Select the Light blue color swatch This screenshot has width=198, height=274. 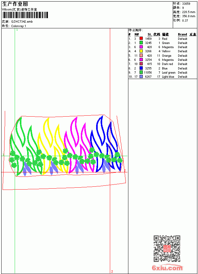click(141, 76)
